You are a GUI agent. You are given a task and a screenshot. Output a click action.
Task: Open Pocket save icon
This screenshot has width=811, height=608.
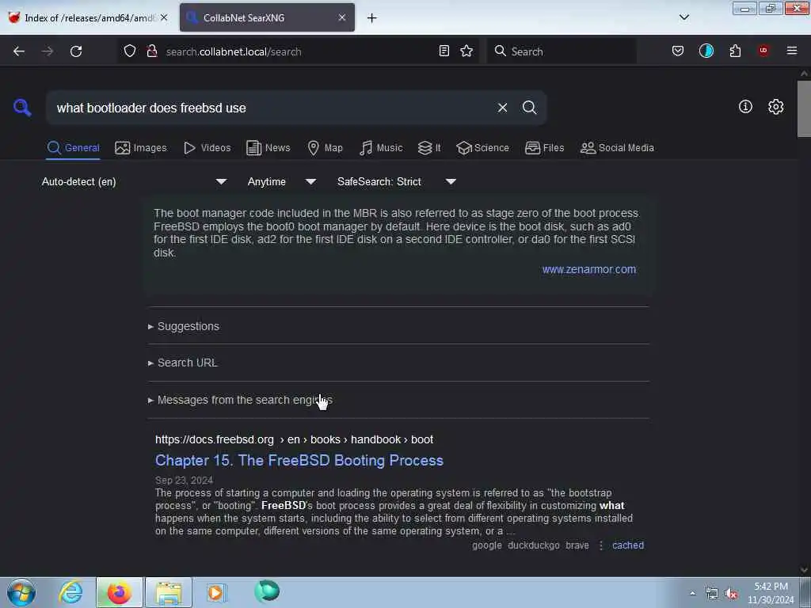(x=678, y=51)
